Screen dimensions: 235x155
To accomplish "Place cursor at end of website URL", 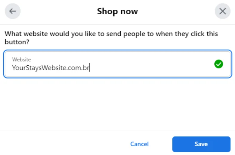I will tap(90, 68).
